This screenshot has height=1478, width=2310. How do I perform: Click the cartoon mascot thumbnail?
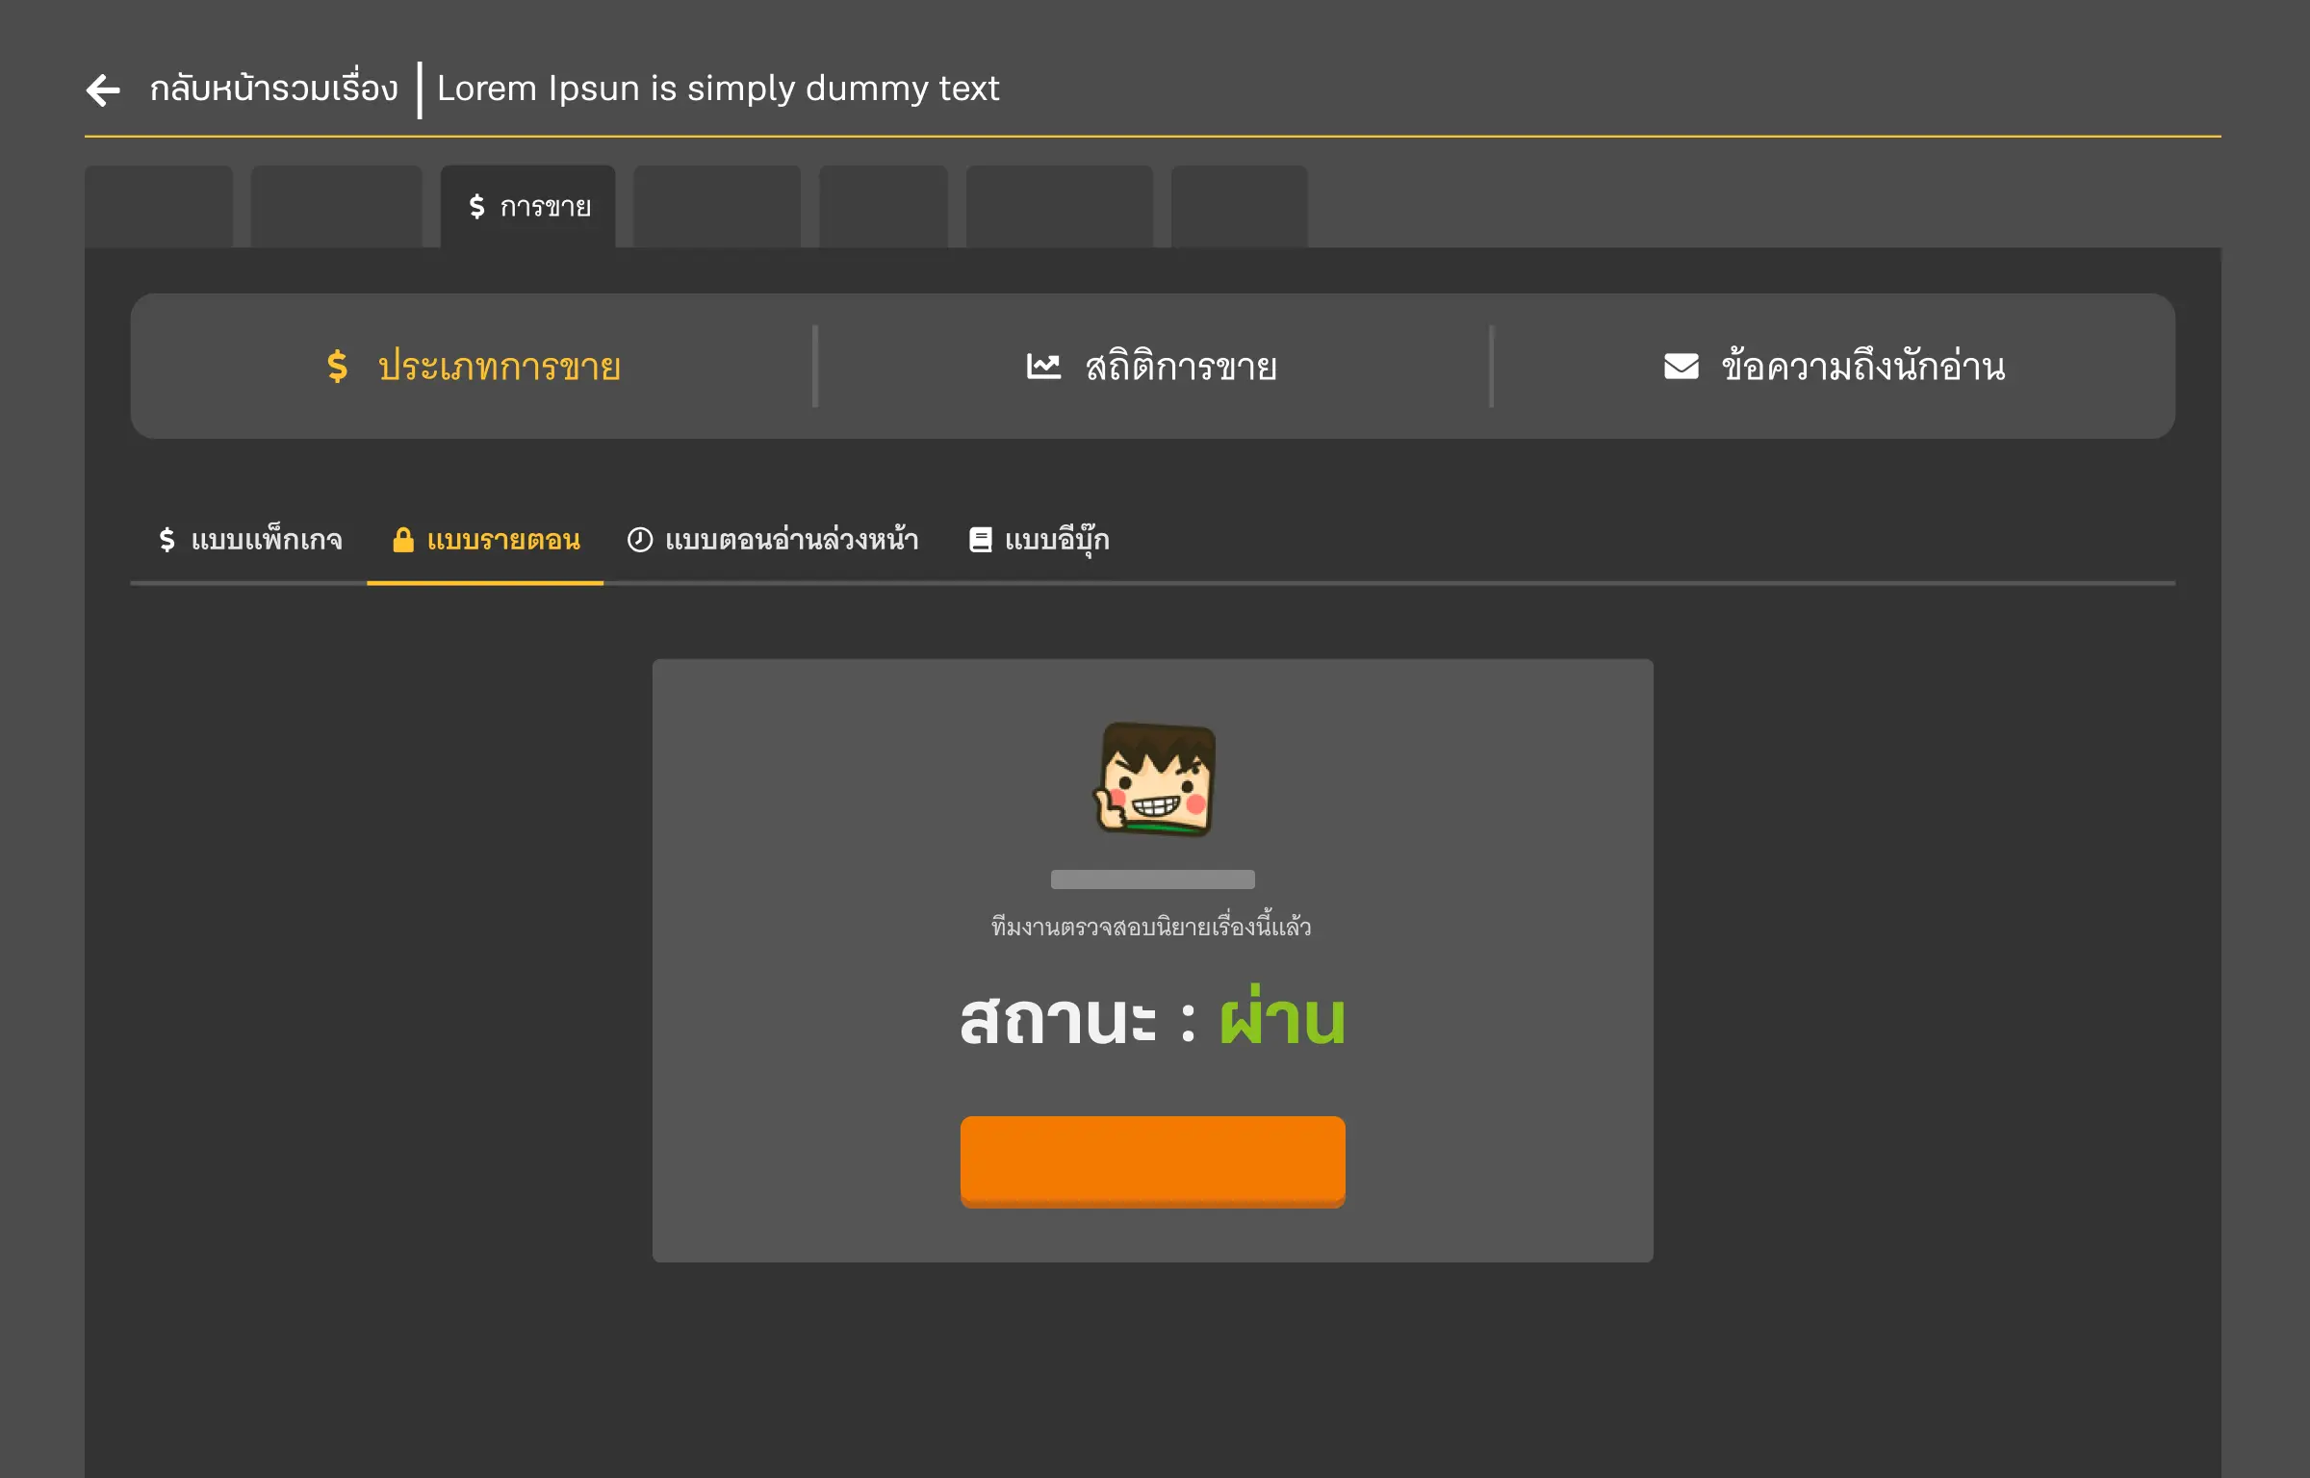(1155, 779)
